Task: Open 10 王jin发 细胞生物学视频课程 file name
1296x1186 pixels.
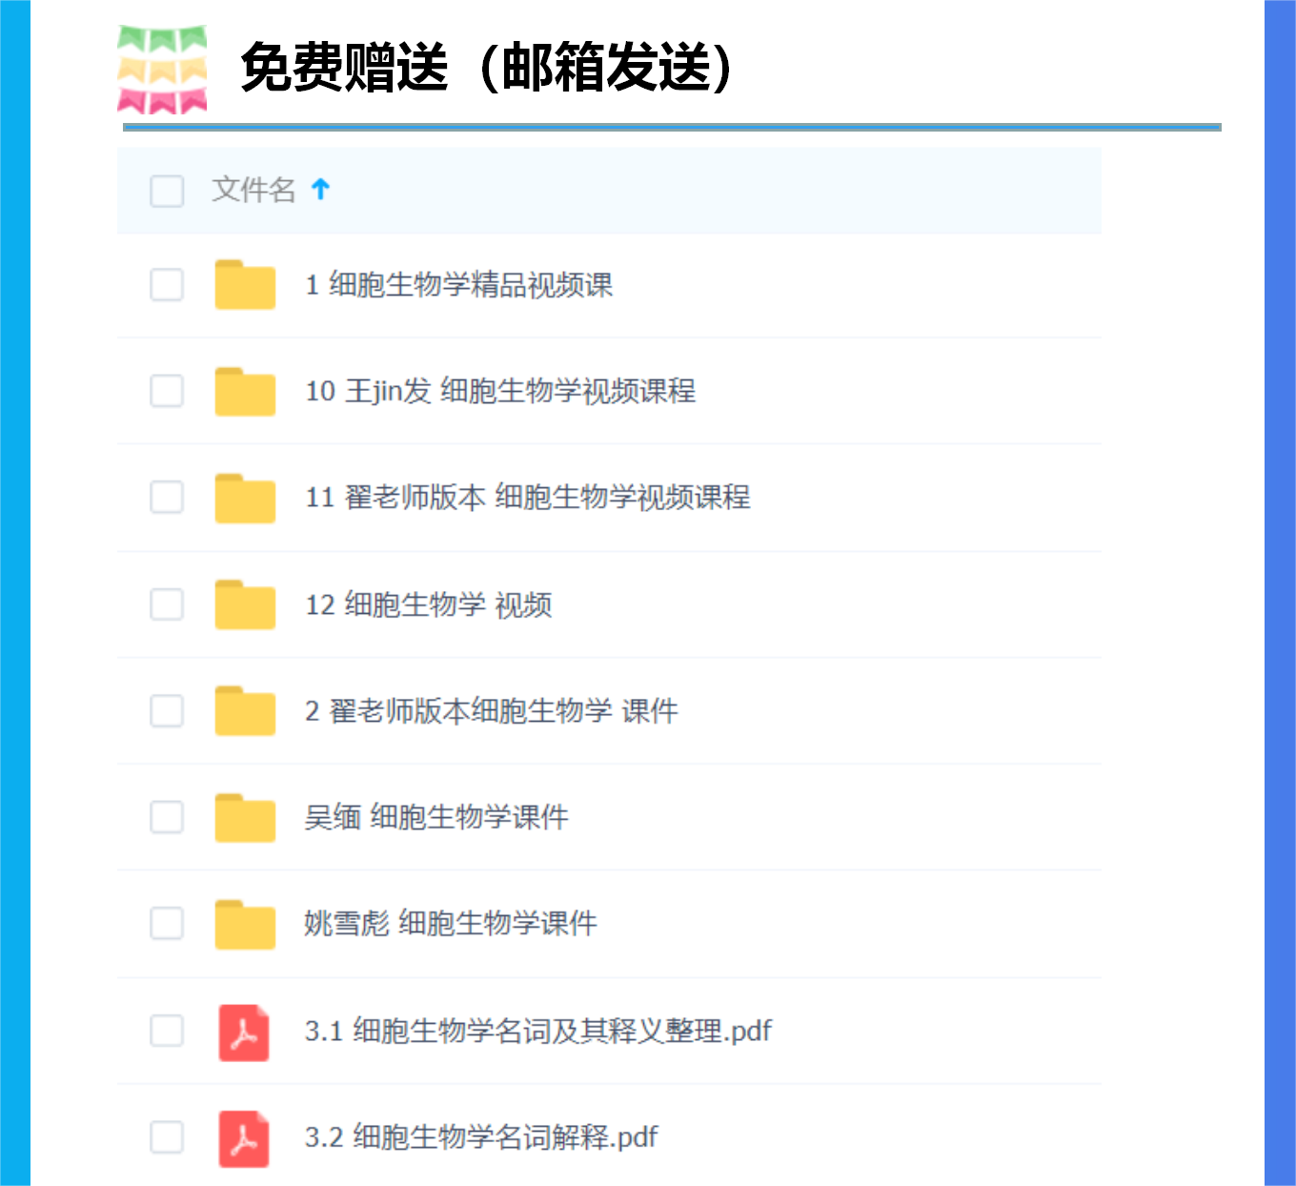Action: pos(500,391)
